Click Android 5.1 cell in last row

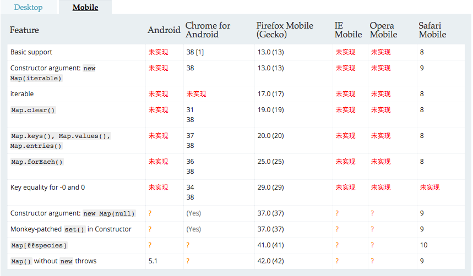pos(153,261)
